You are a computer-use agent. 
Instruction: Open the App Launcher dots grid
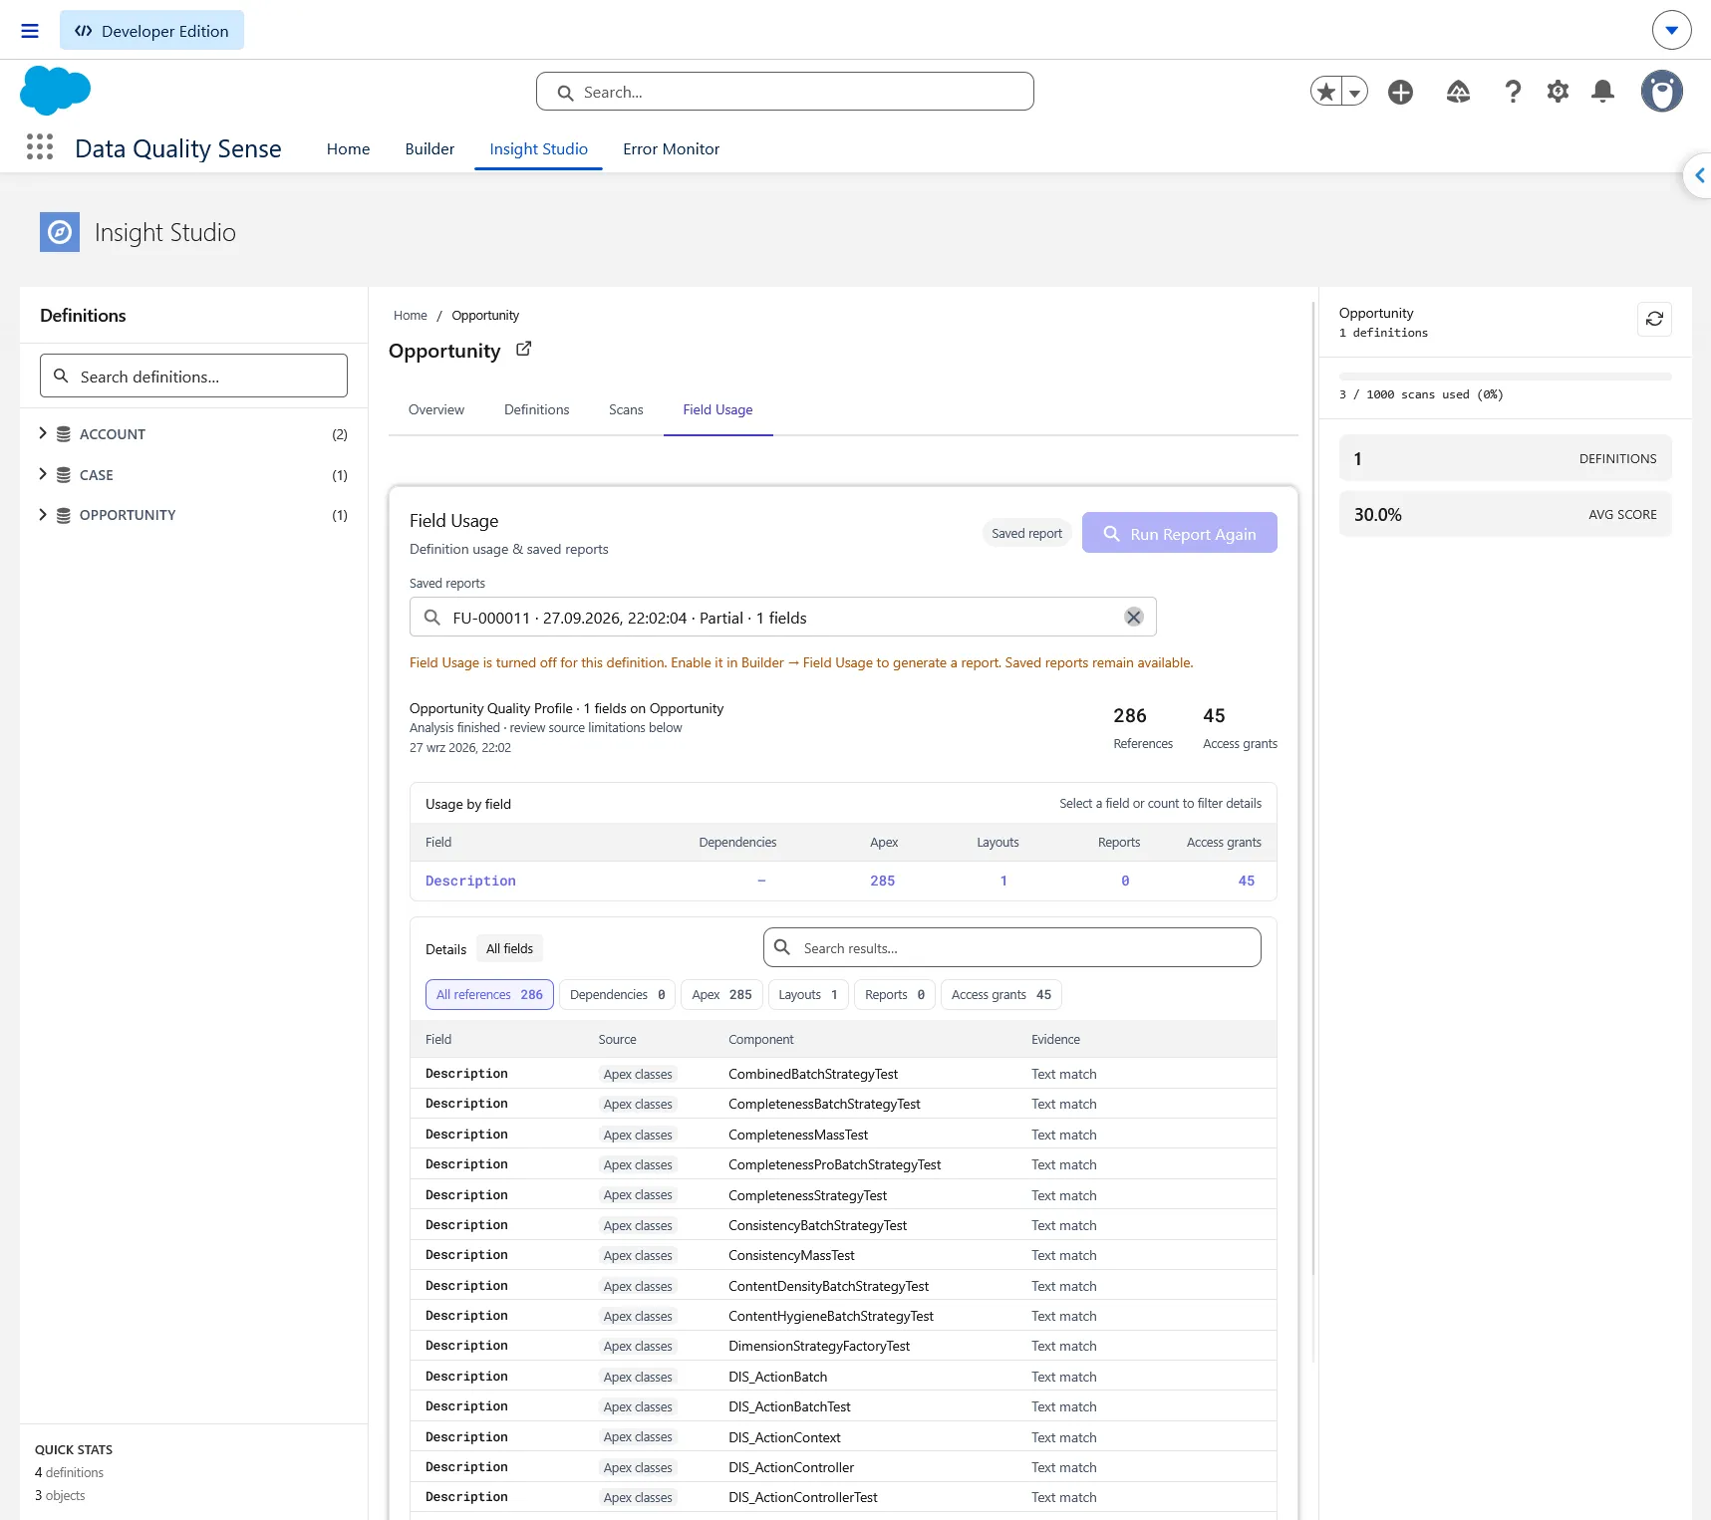pos(40,147)
